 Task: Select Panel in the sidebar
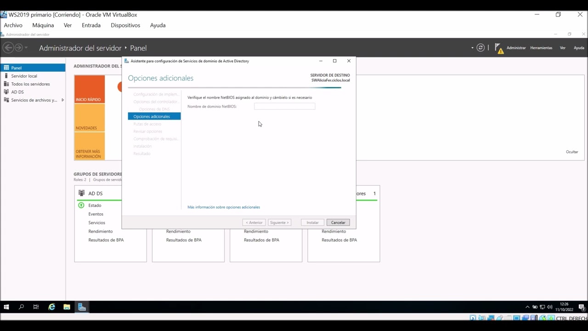(33, 68)
